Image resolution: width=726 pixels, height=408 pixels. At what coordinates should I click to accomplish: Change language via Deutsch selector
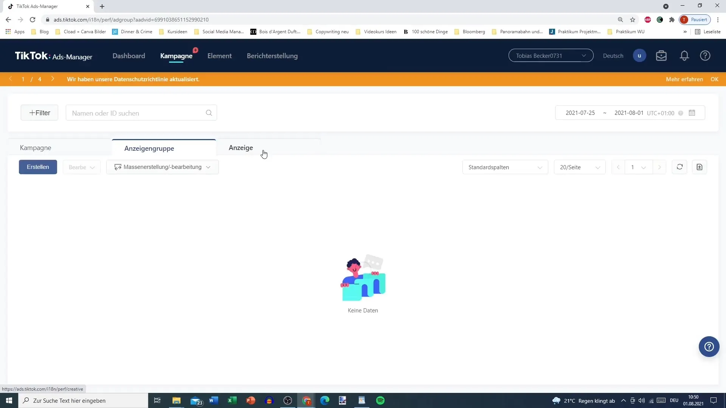pyautogui.click(x=613, y=56)
